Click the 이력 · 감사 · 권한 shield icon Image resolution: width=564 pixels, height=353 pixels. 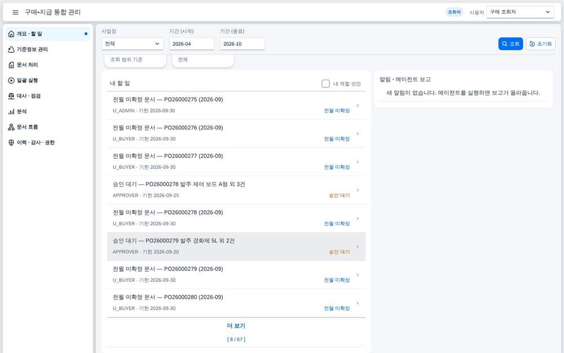(x=11, y=142)
